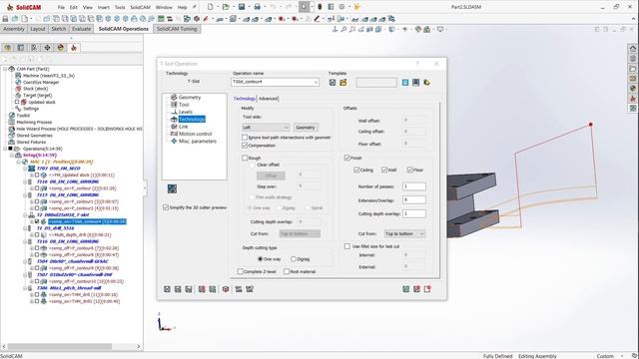Open the File menu
The image size is (639, 359).
(x=61, y=7)
